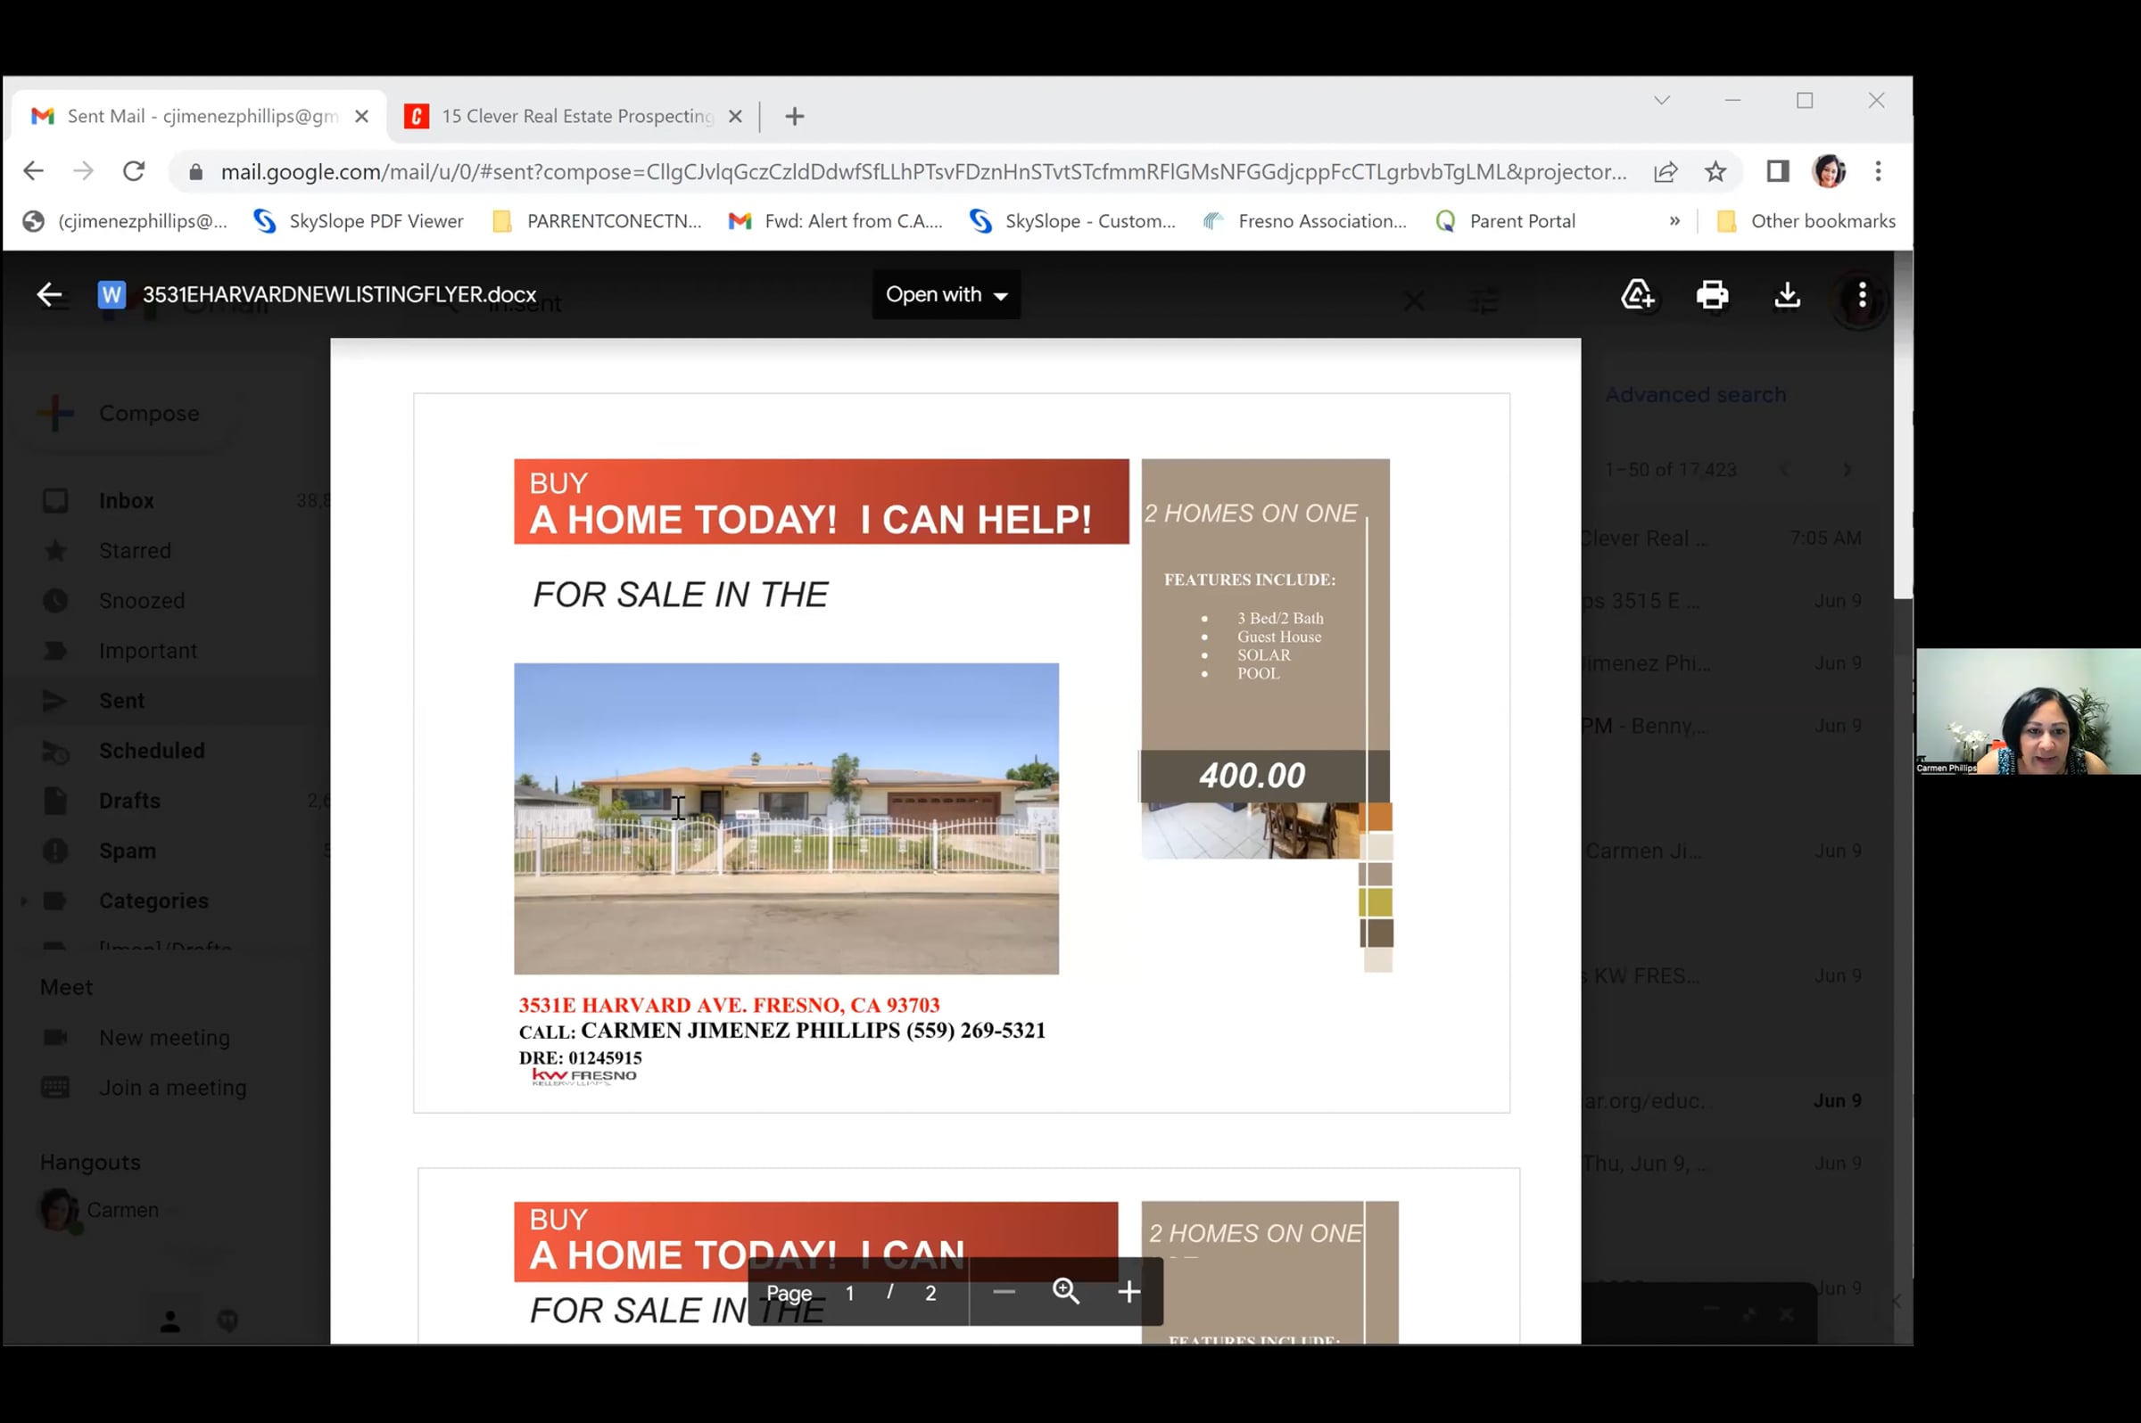This screenshot has width=2141, height=1423.
Task: Zoom out with the minus icon
Action: click(x=1004, y=1291)
